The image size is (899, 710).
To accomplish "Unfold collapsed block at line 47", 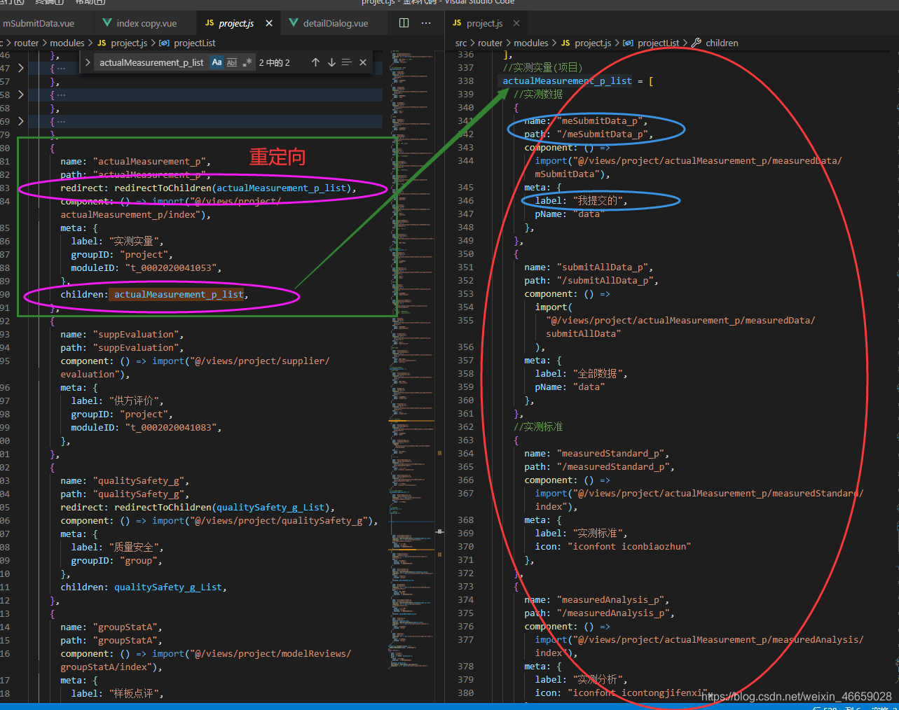I will pyautogui.click(x=21, y=68).
